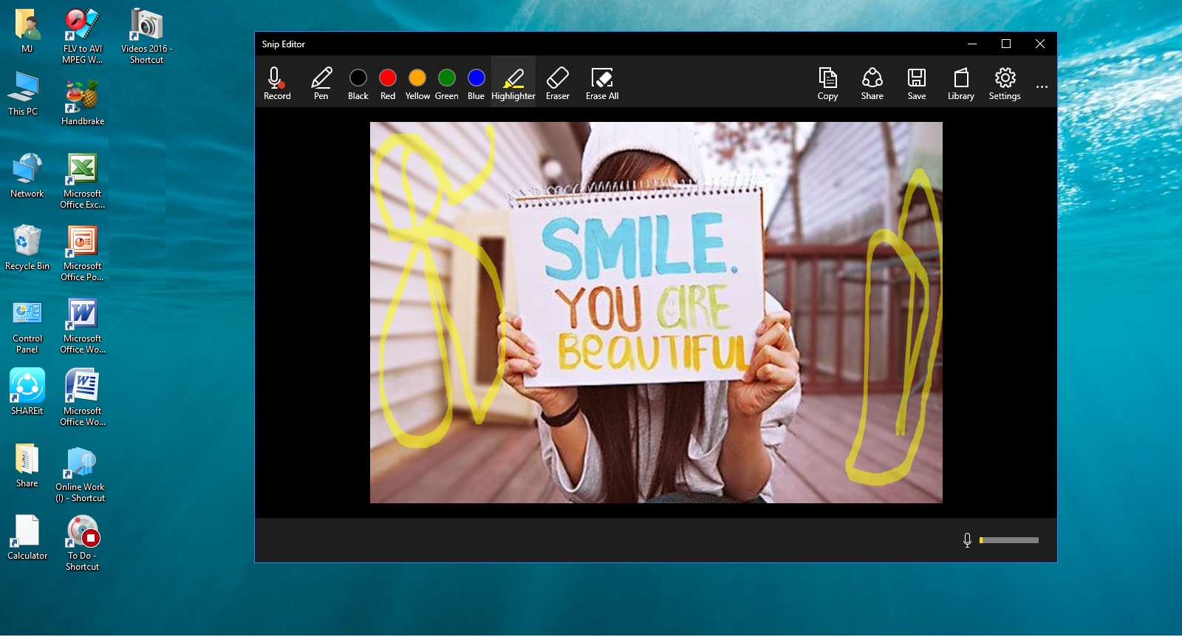Select the Share folder icon
Viewport: 1182px width, 637px height.
(x=27, y=466)
